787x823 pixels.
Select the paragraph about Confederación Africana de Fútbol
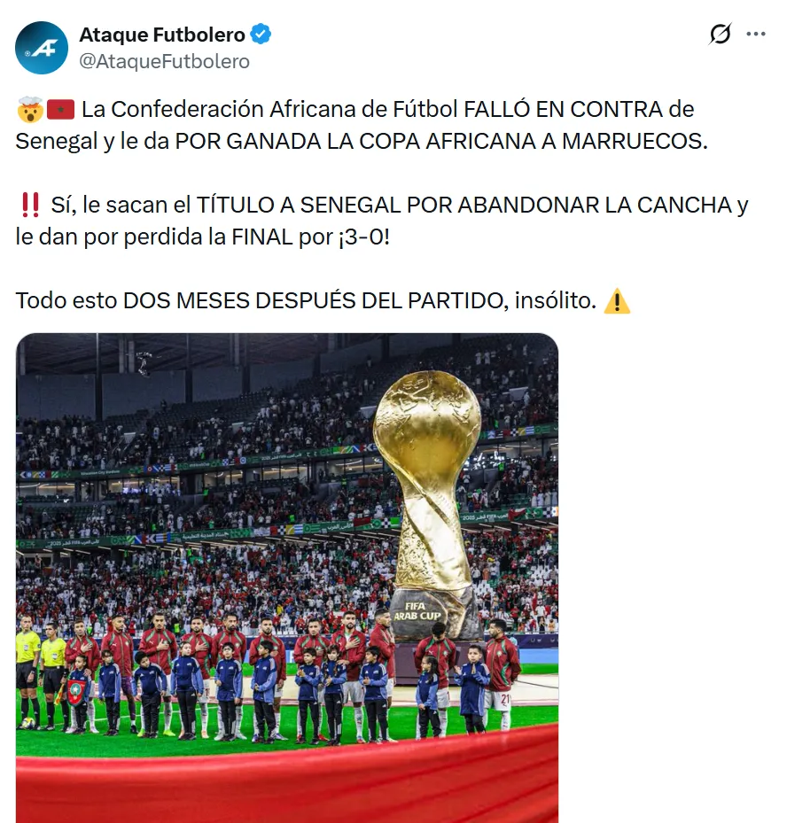pos(362,126)
